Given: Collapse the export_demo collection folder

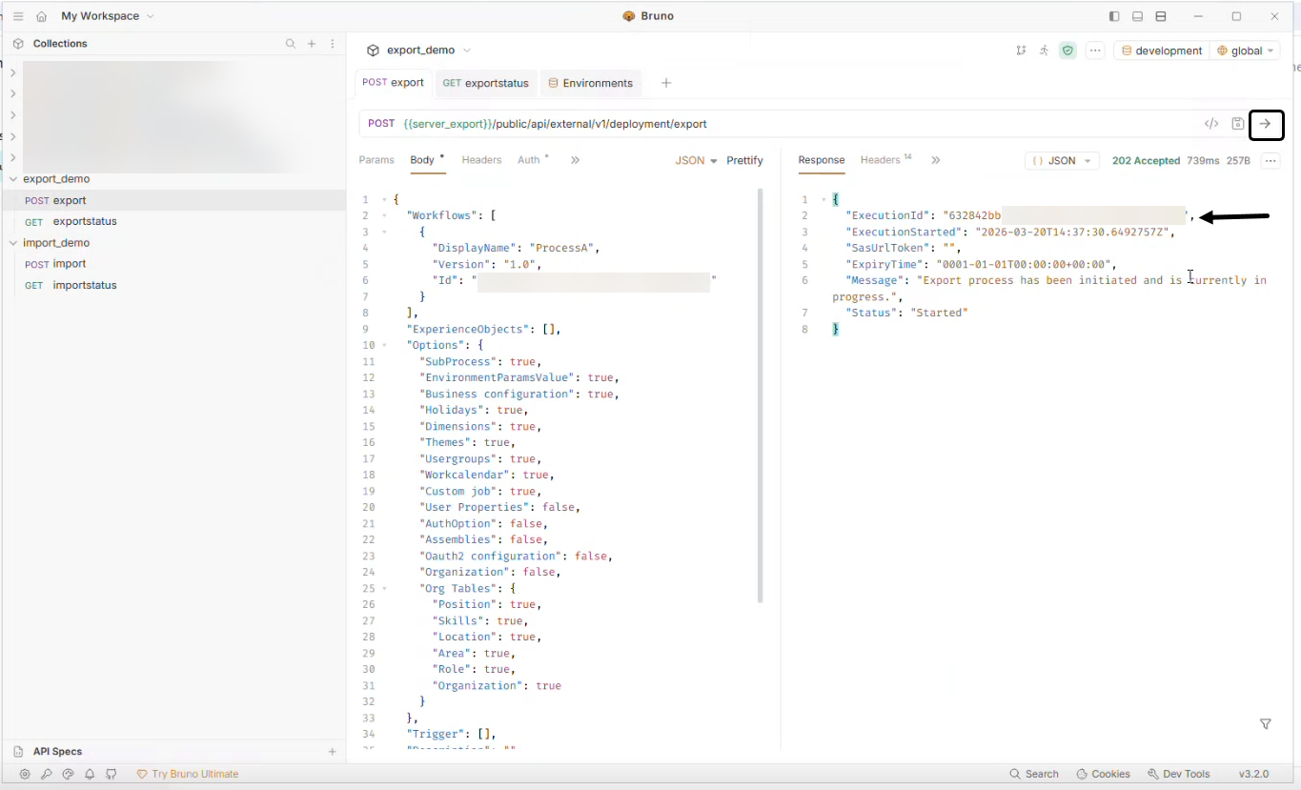Looking at the screenshot, I should (13, 179).
